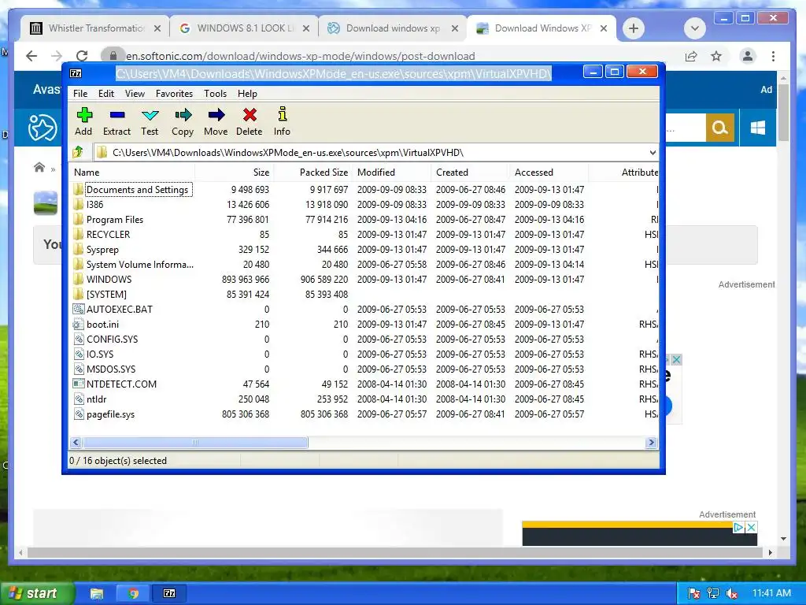The width and height of the screenshot is (806, 605).
Task: Open the View menu
Action: [x=135, y=93]
